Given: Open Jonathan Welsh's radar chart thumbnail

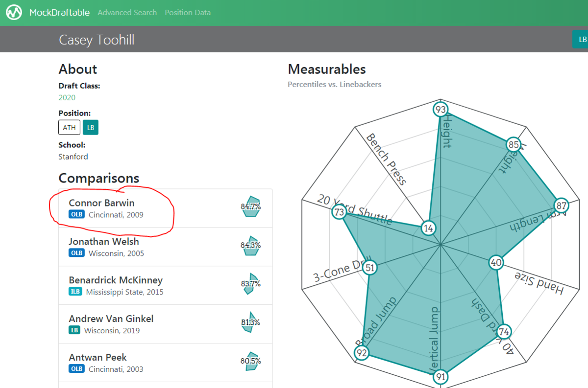Looking at the screenshot, I should (251, 246).
